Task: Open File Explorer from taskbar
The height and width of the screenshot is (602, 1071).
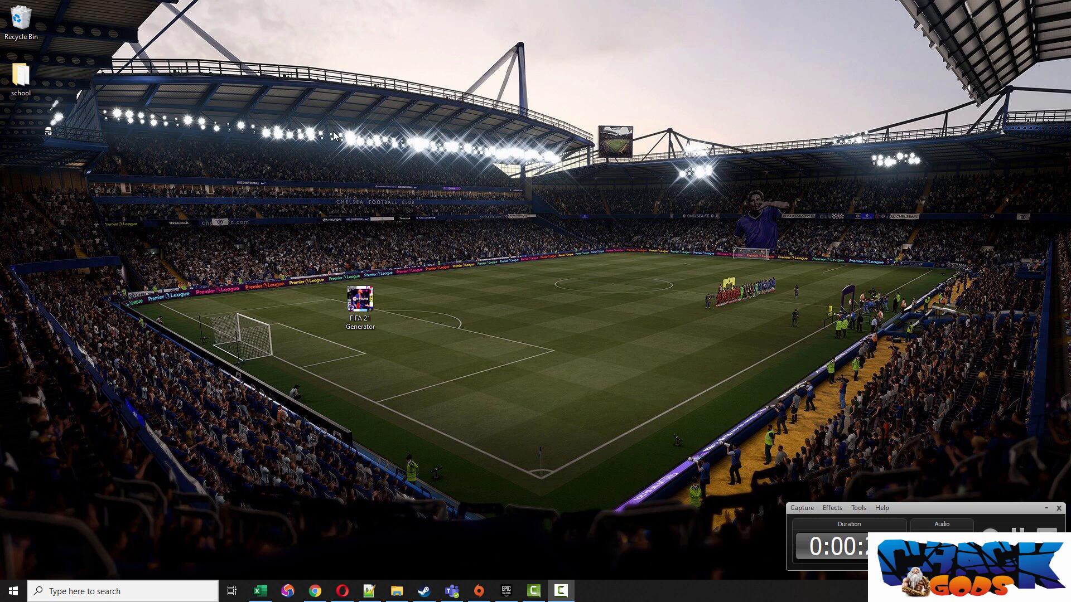Action: coord(397,591)
